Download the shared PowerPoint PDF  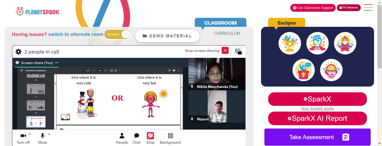tap(169, 71)
